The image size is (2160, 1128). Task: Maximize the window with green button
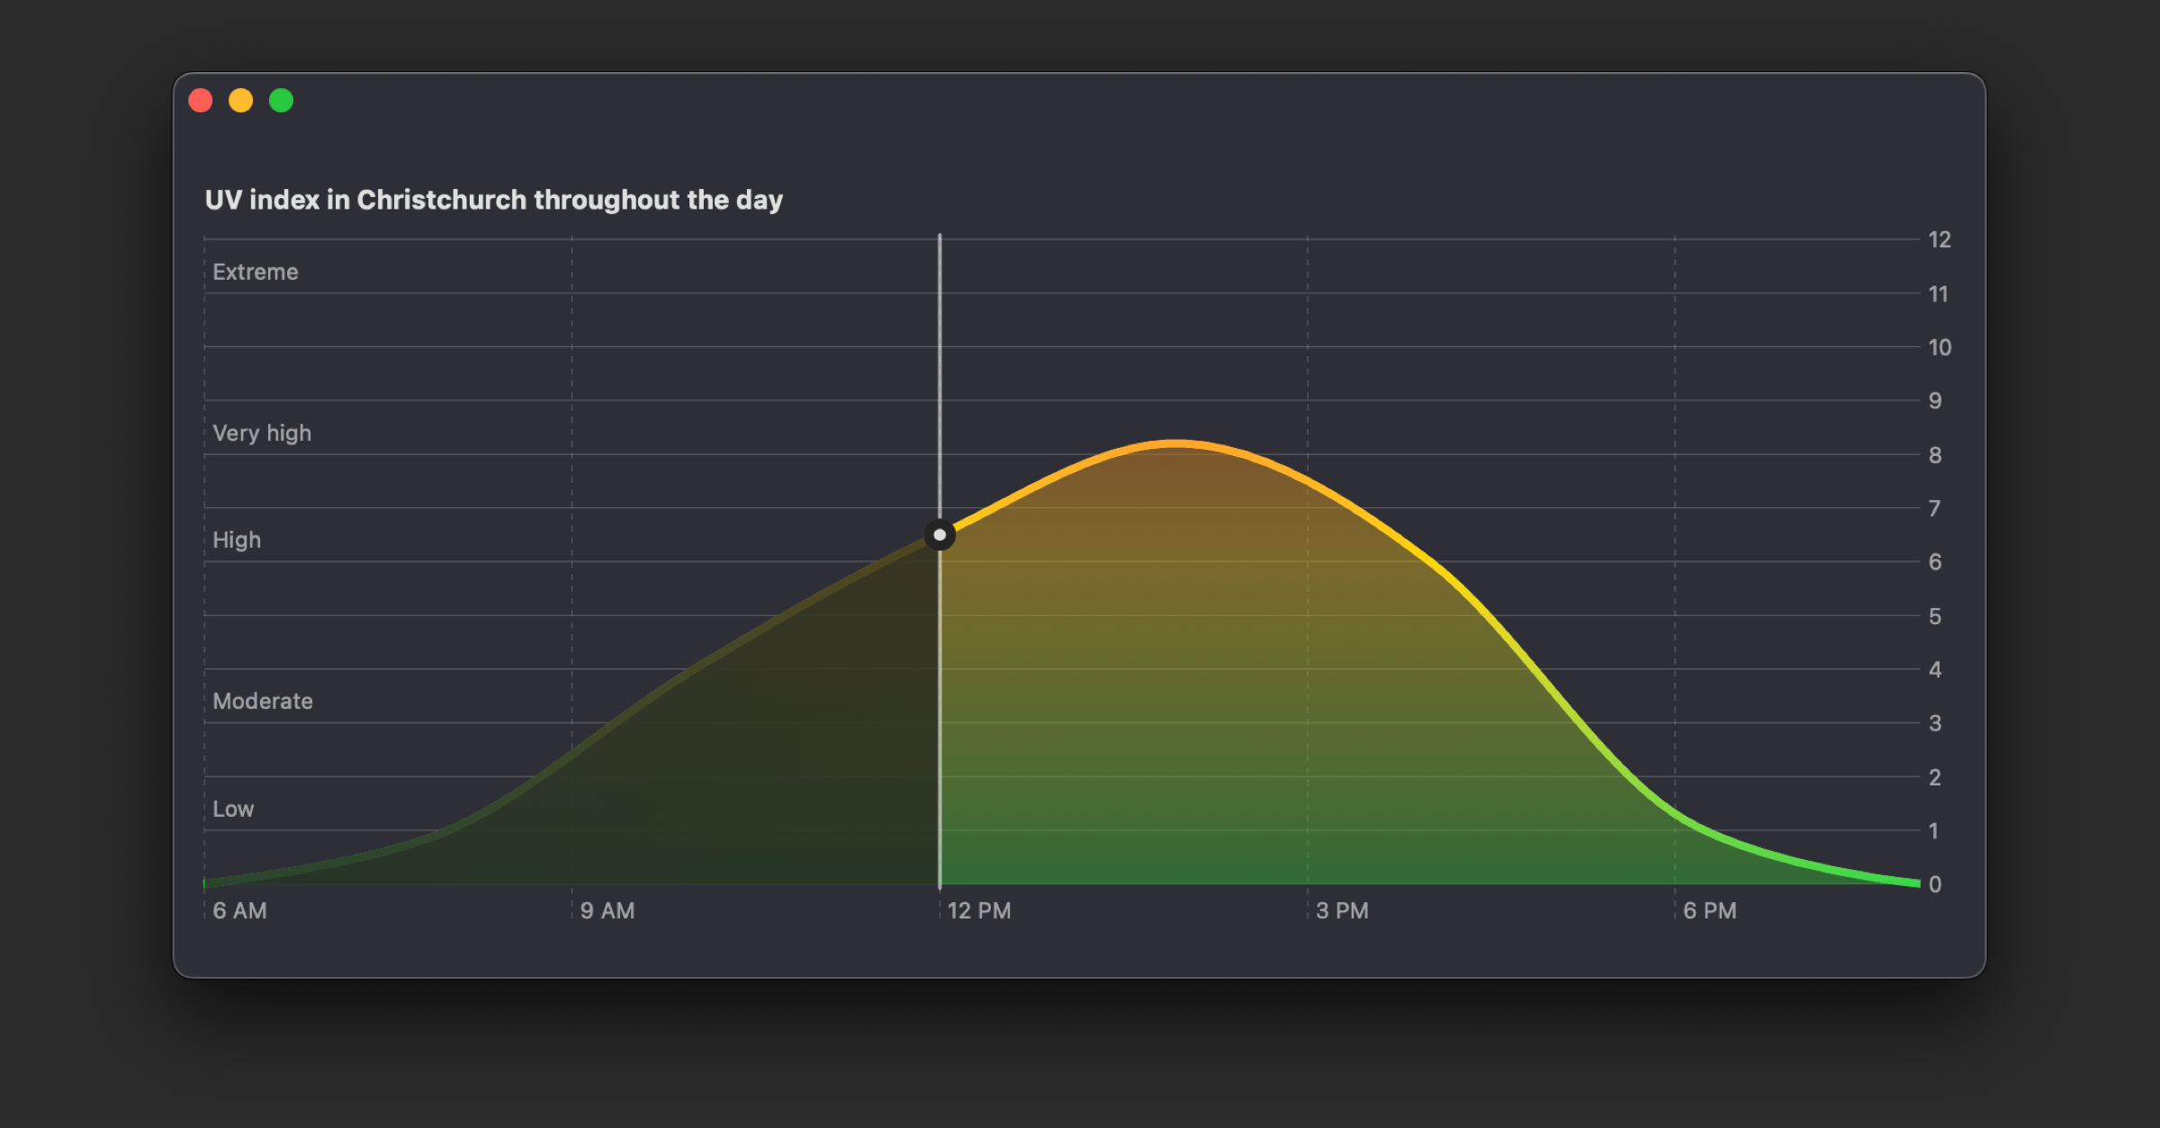click(x=282, y=101)
